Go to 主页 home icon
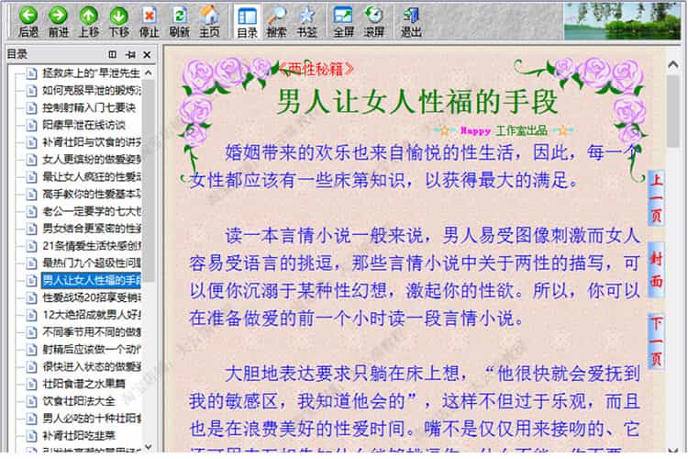This screenshot has width=688, height=459. click(209, 16)
